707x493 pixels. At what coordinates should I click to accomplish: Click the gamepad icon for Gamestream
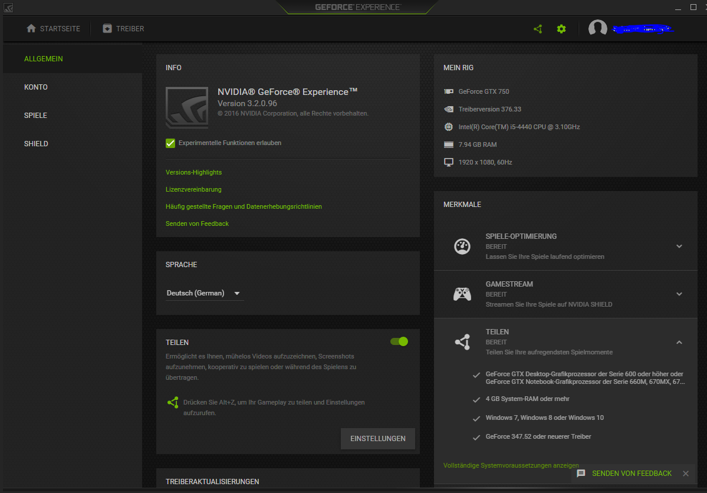click(462, 294)
